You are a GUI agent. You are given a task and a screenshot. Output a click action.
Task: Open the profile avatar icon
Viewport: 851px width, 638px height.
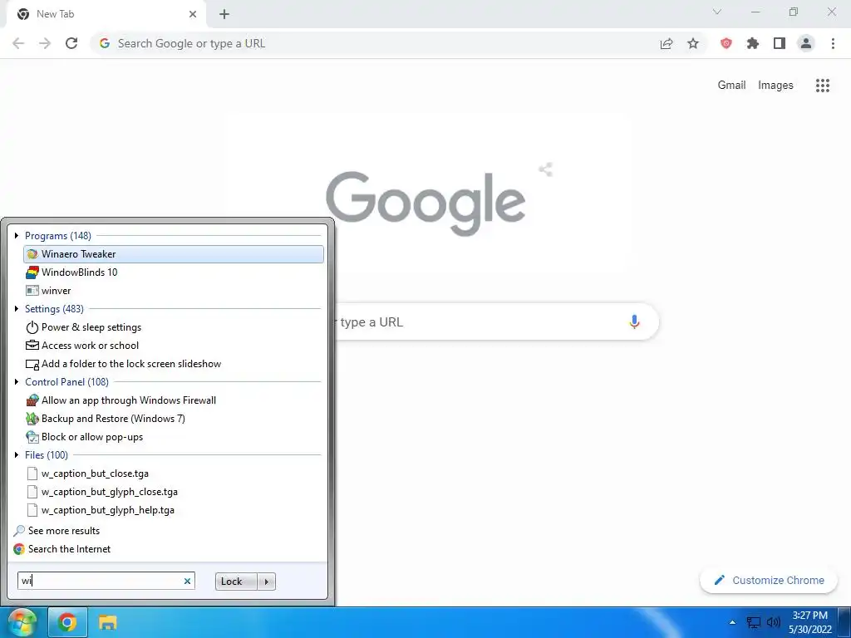806,43
